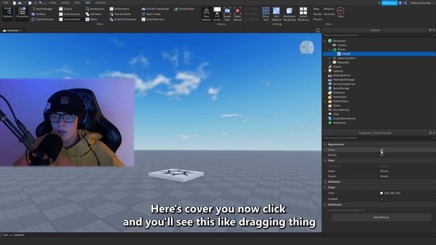Open the Toolbox panel
The width and height of the screenshot is (436, 245).
38,14
